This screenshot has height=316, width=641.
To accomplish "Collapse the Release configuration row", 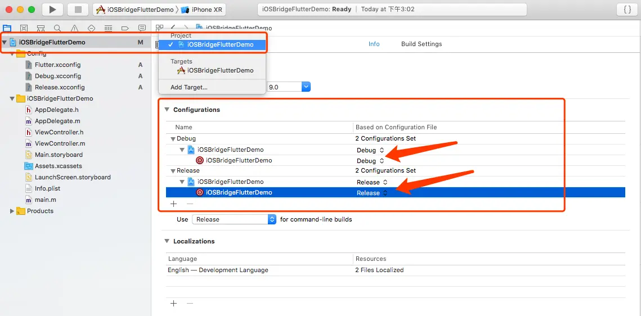I will click(173, 171).
